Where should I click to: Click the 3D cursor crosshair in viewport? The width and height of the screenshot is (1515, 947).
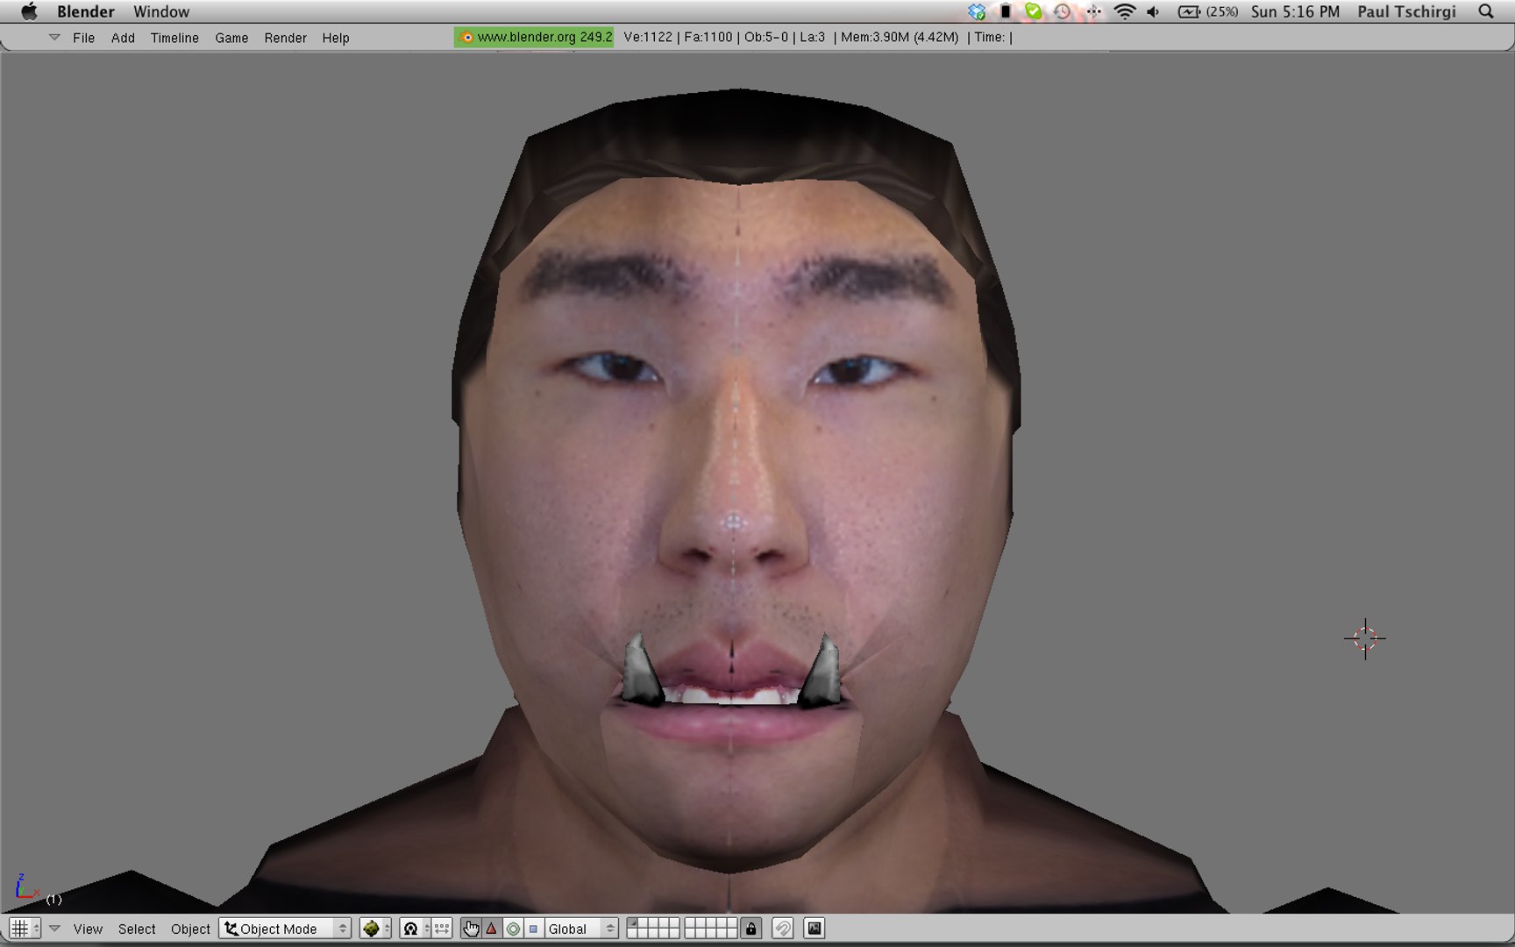(1365, 638)
